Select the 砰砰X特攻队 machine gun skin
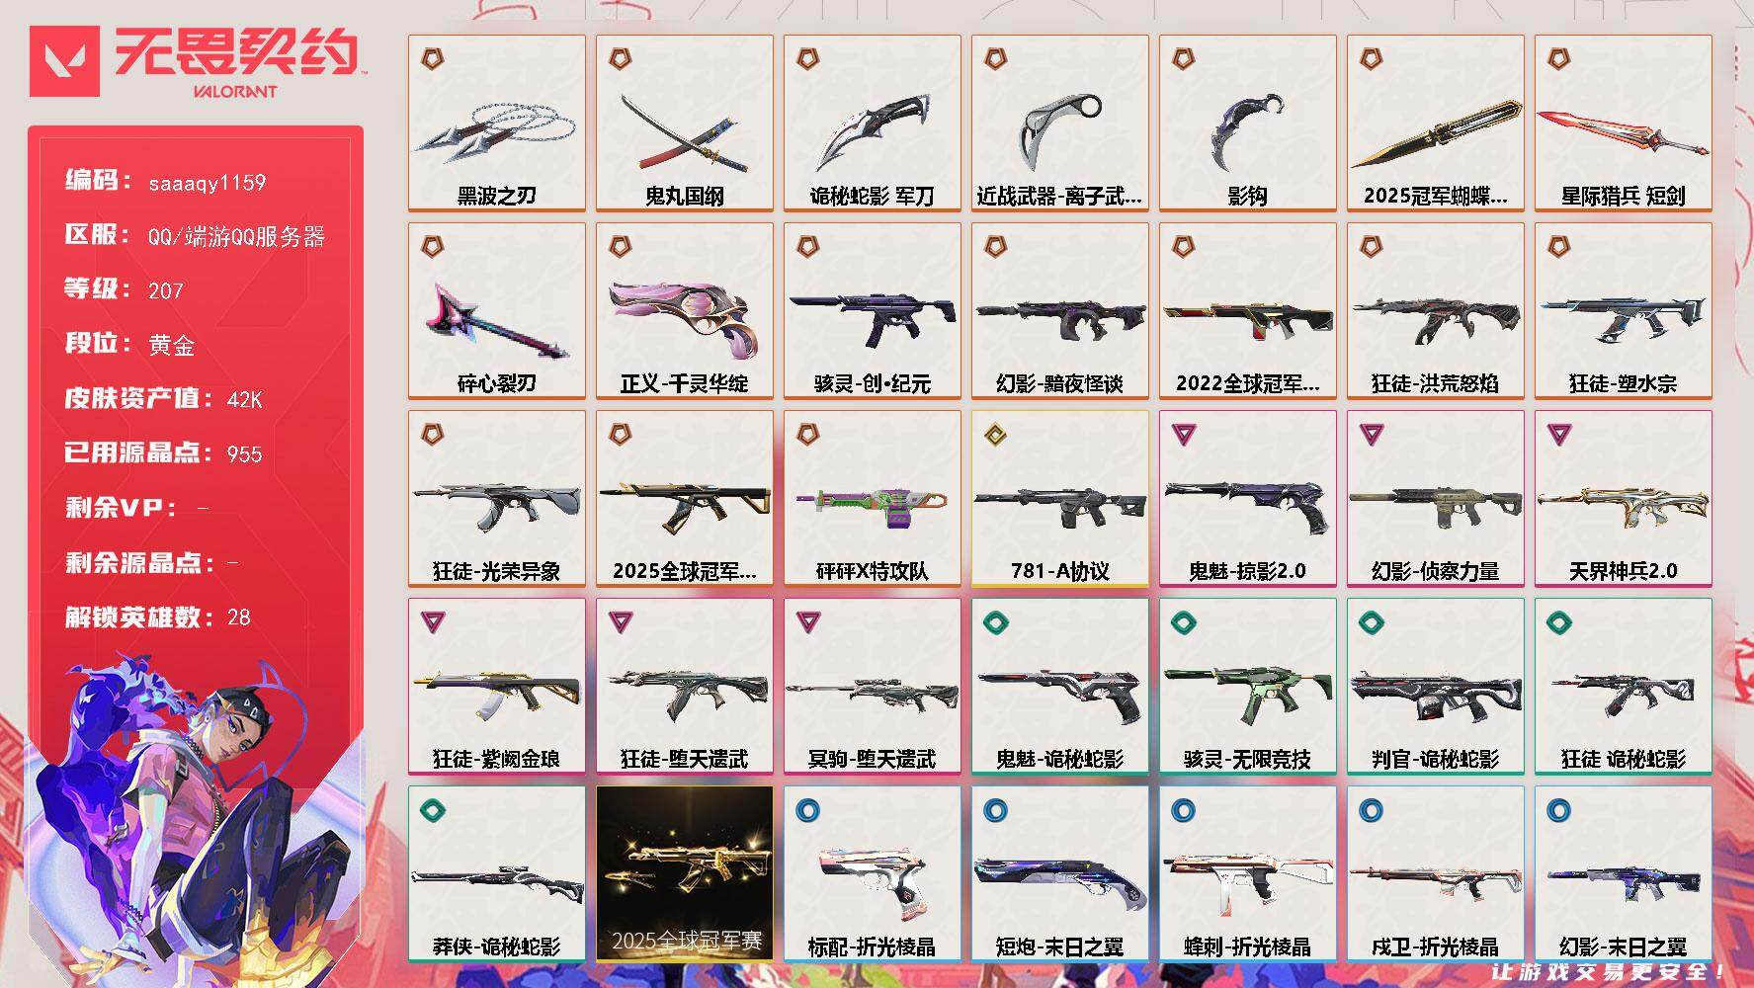 coord(873,499)
